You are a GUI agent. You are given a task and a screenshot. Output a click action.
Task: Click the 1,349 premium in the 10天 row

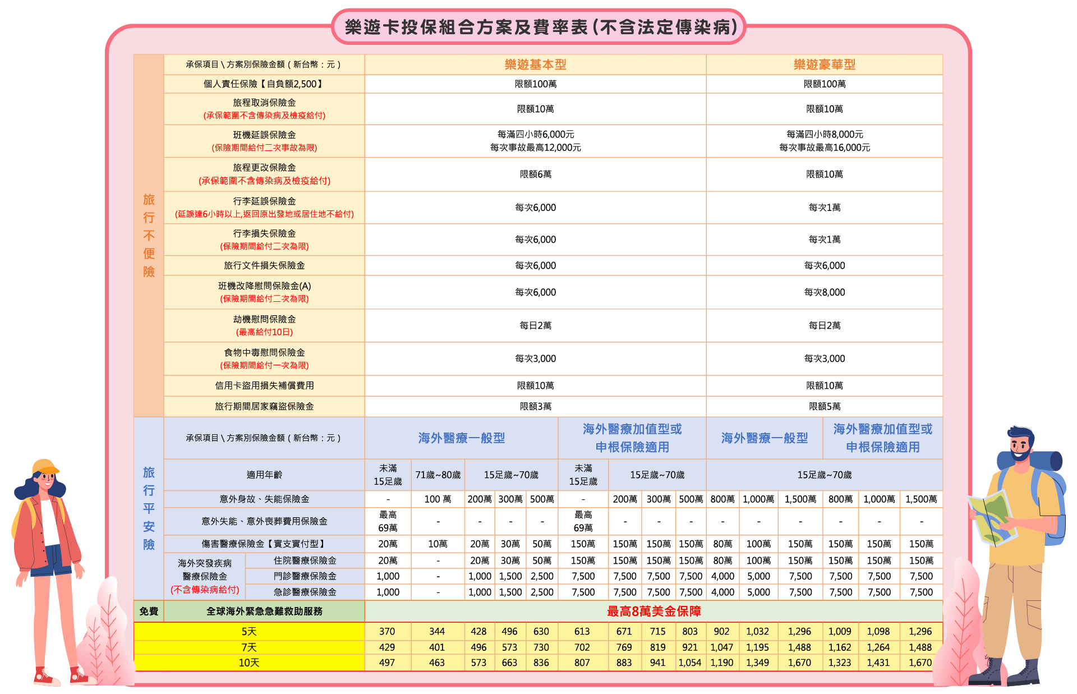[x=757, y=663]
